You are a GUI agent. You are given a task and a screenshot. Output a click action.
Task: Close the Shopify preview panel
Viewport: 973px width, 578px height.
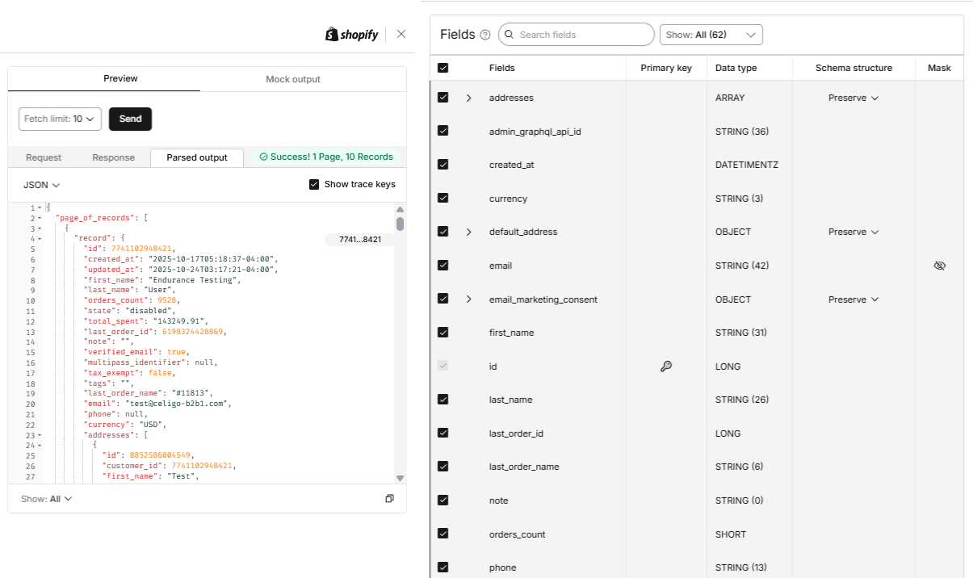401,34
